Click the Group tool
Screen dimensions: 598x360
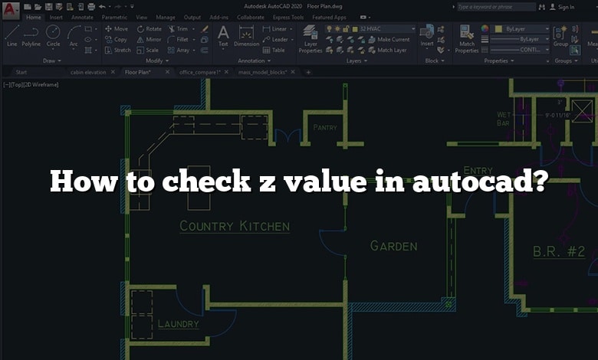coord(560,36)
